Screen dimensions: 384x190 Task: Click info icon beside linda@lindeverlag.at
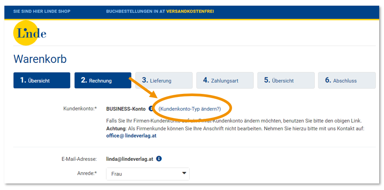click(159, 159)
